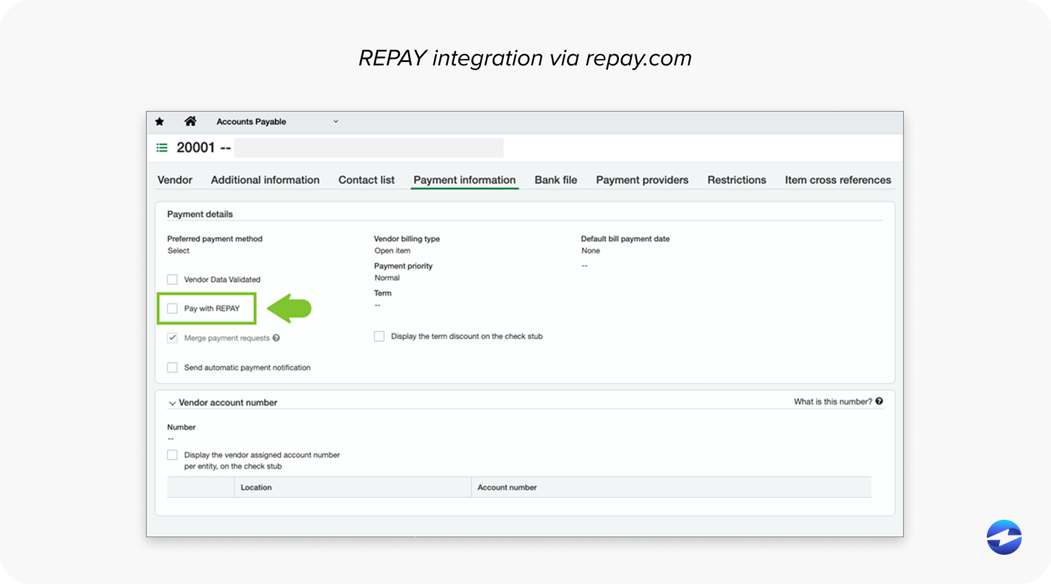Viewport: 1051px width, 584px height.
Task: Check Vendor Data Validated
Action: point(172,279)
